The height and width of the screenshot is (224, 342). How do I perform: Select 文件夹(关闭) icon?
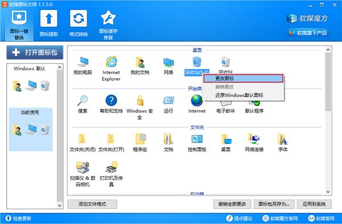coord(83,143)
